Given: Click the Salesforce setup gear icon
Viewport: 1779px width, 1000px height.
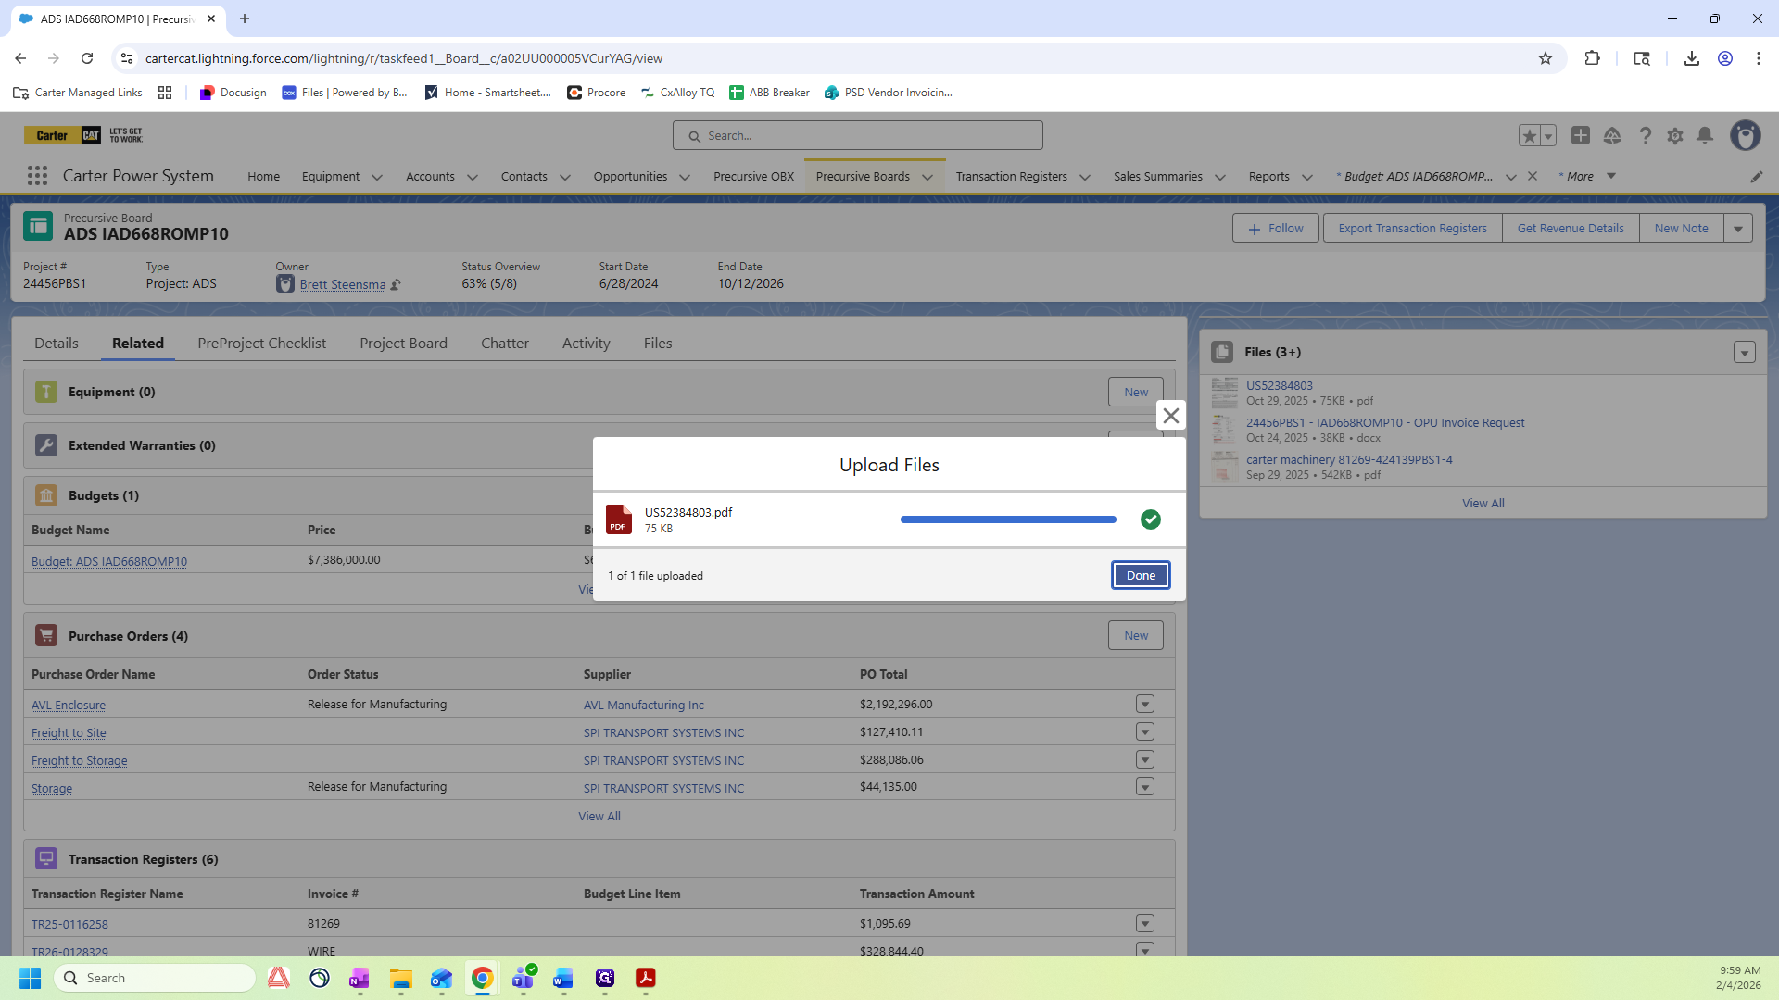Looking at the screenshot, I should [x=1674, y=136].
